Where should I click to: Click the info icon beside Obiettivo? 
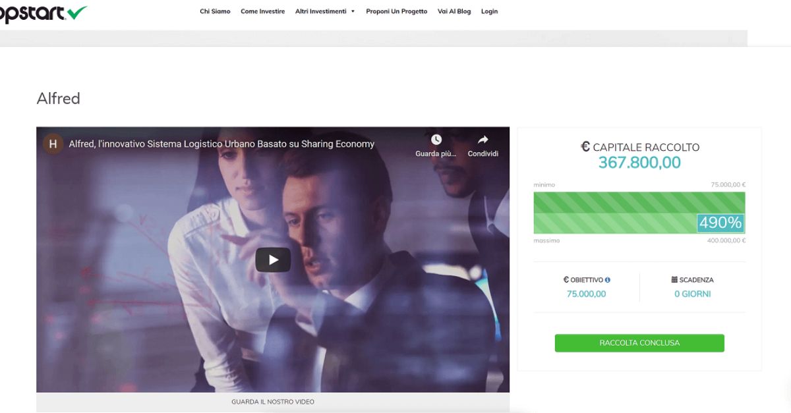tap(607, 280)
